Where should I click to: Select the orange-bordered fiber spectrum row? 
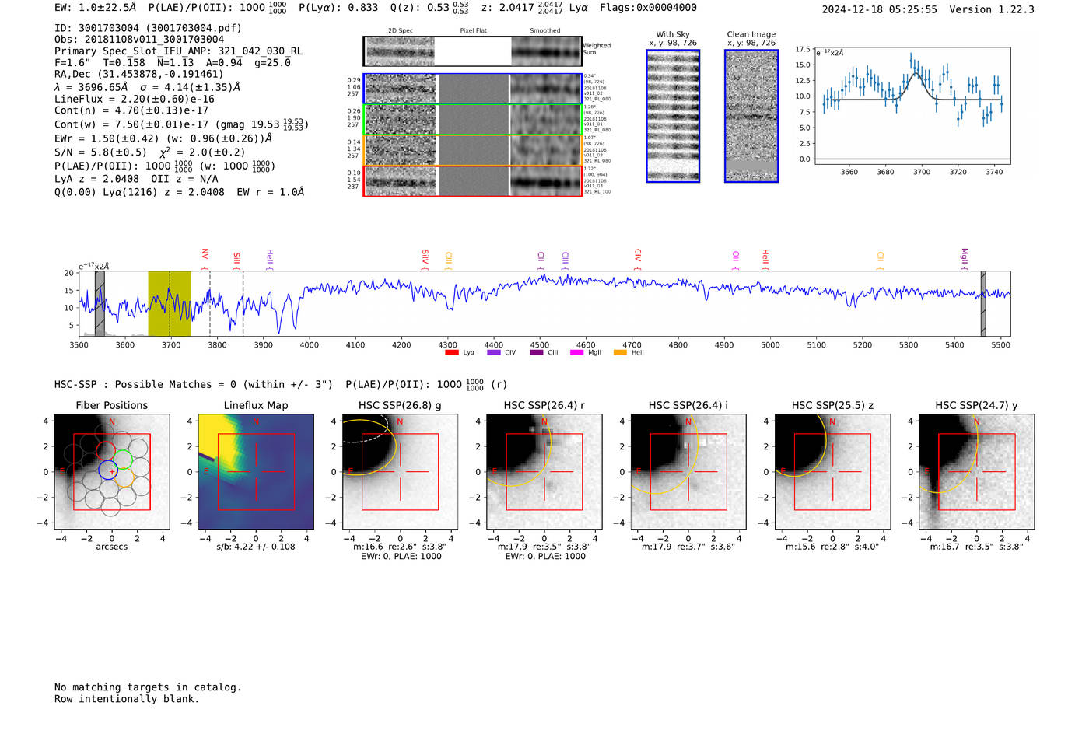tap(473, 150)
